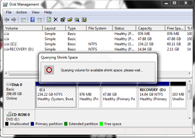The image size is (195, 138).
Task: Click the disk pane vertical scrollbar thumb
Action: click(x=189, y=91)
